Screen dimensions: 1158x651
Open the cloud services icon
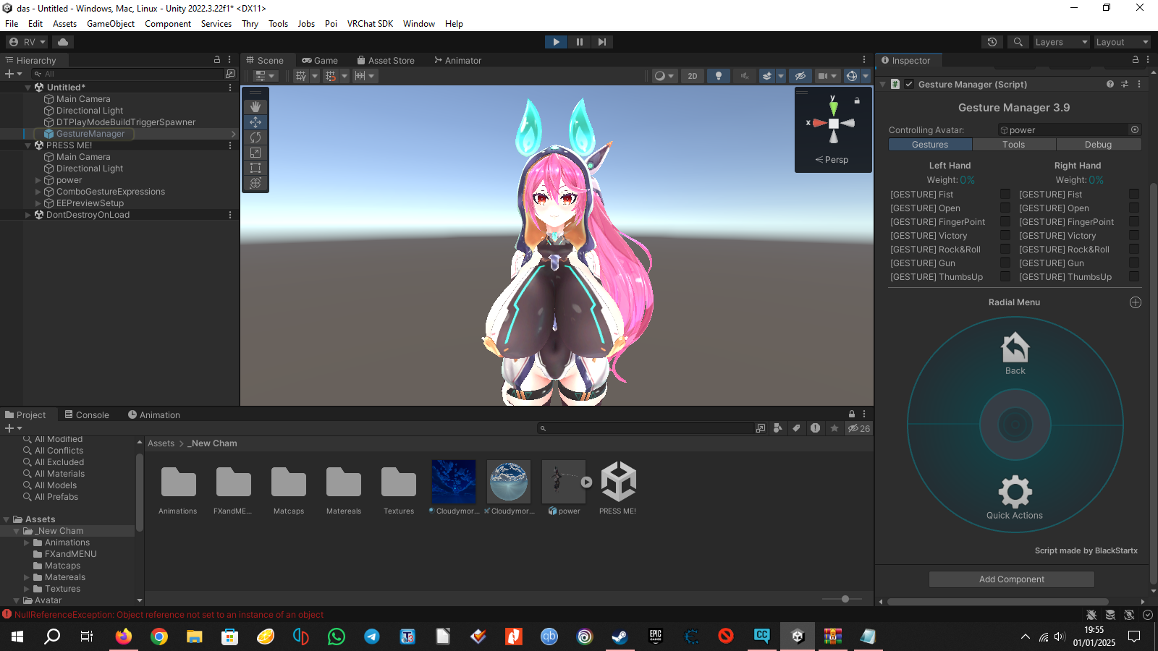pos(63,42)
